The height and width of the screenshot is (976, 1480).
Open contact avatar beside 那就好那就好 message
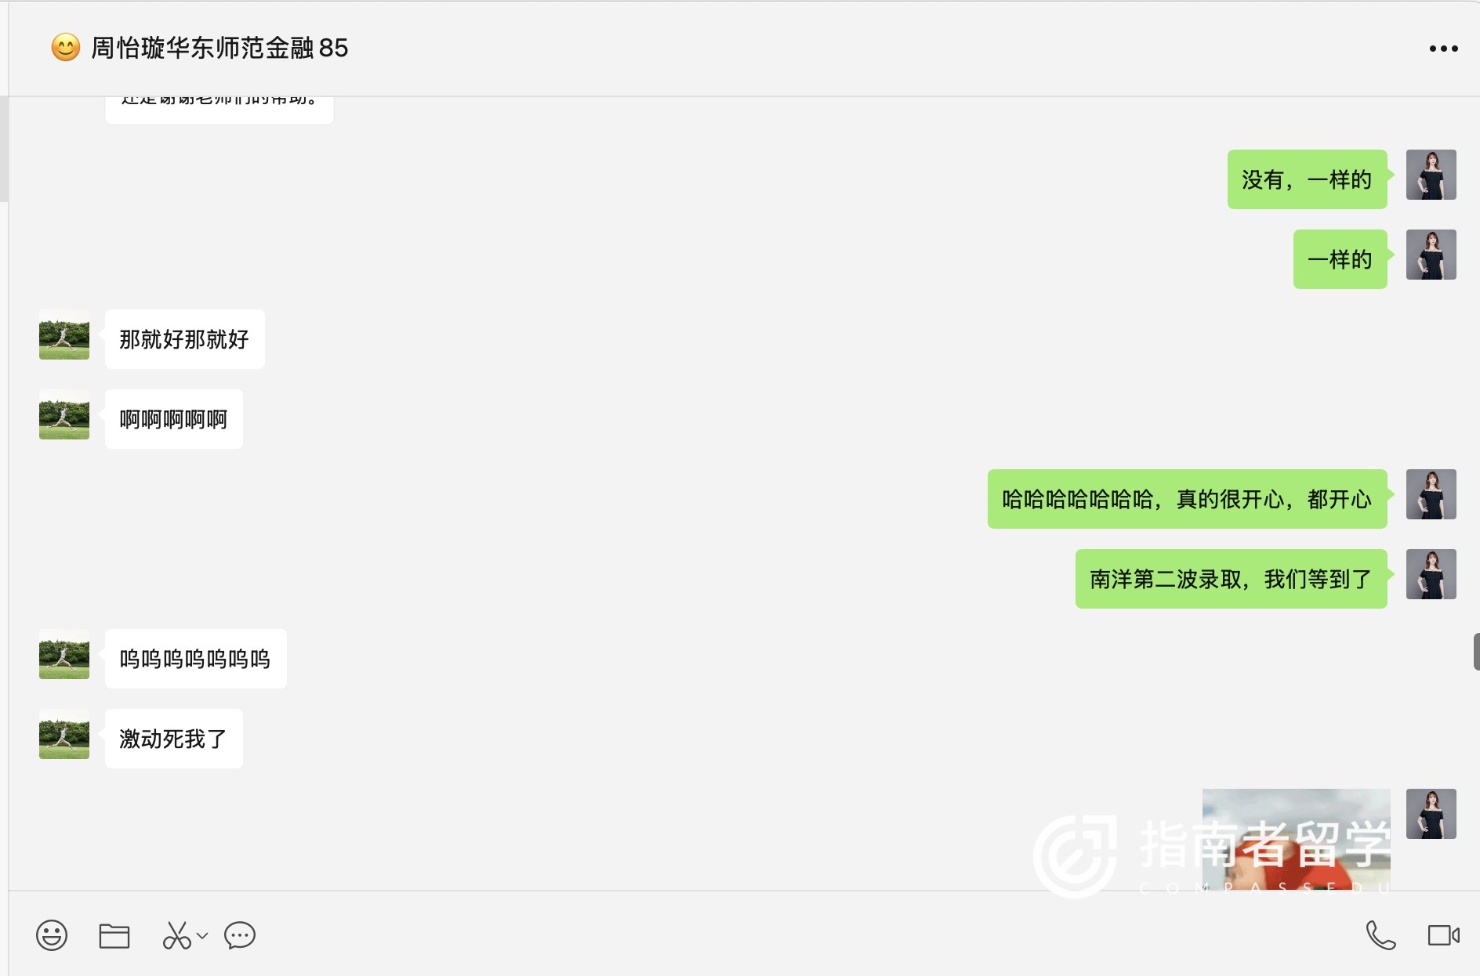click(x=64, y=334)
